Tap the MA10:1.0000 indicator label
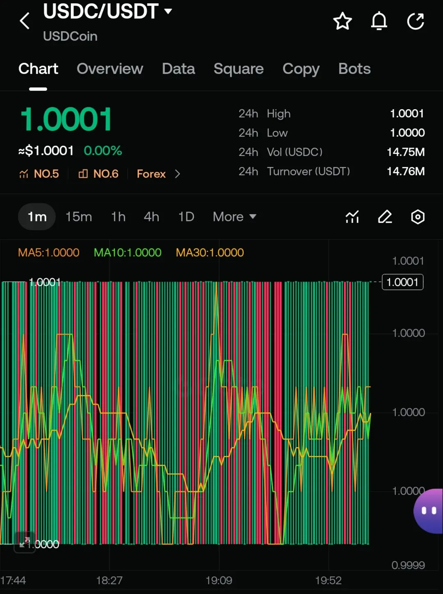 [128, 253]
